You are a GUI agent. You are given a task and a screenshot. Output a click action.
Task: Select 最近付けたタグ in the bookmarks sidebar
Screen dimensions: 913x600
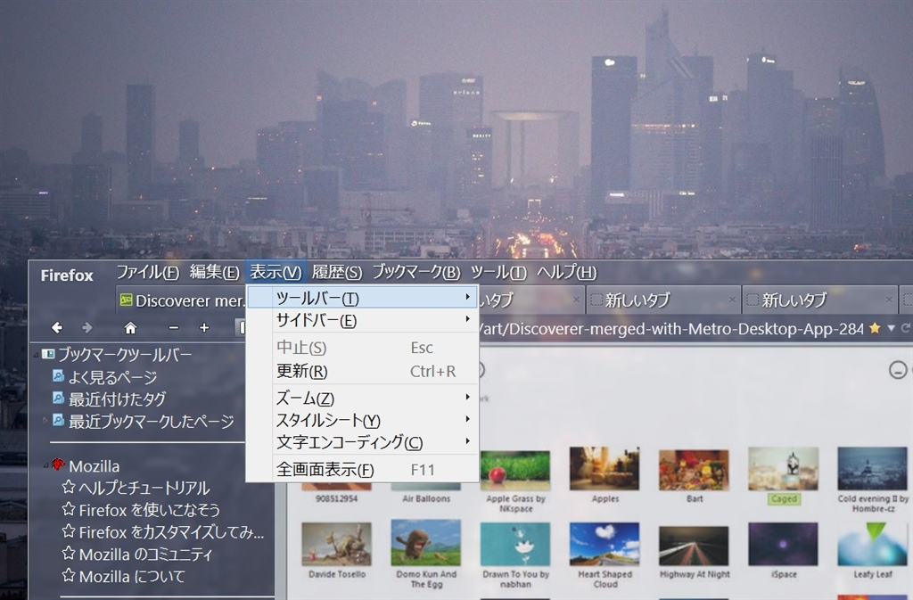(117, 399)
